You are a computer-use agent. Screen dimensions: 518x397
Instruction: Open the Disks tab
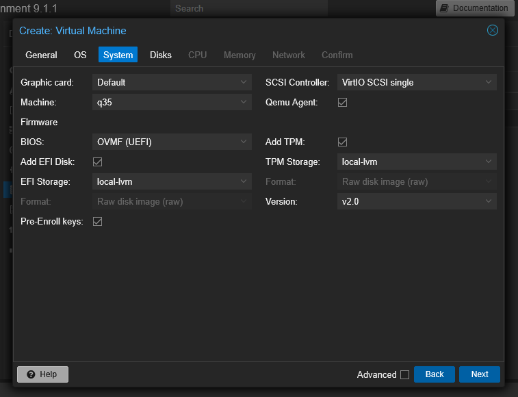click(161, 55)
